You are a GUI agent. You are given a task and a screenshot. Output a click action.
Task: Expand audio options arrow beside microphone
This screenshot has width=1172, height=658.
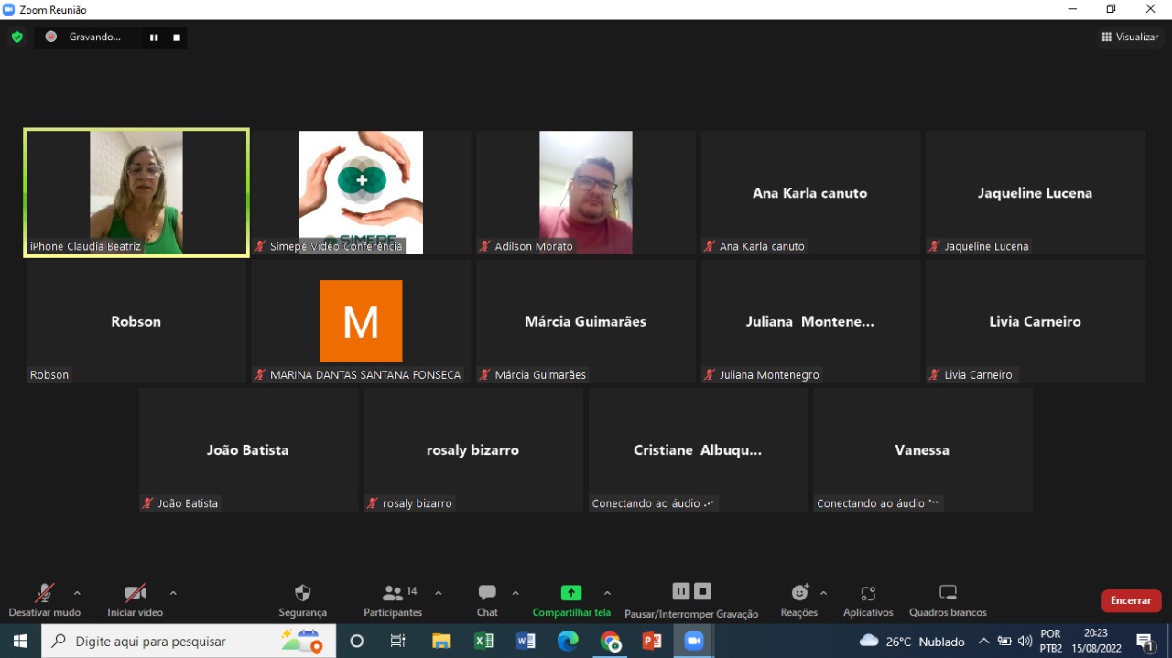click(x=77, y=593)
